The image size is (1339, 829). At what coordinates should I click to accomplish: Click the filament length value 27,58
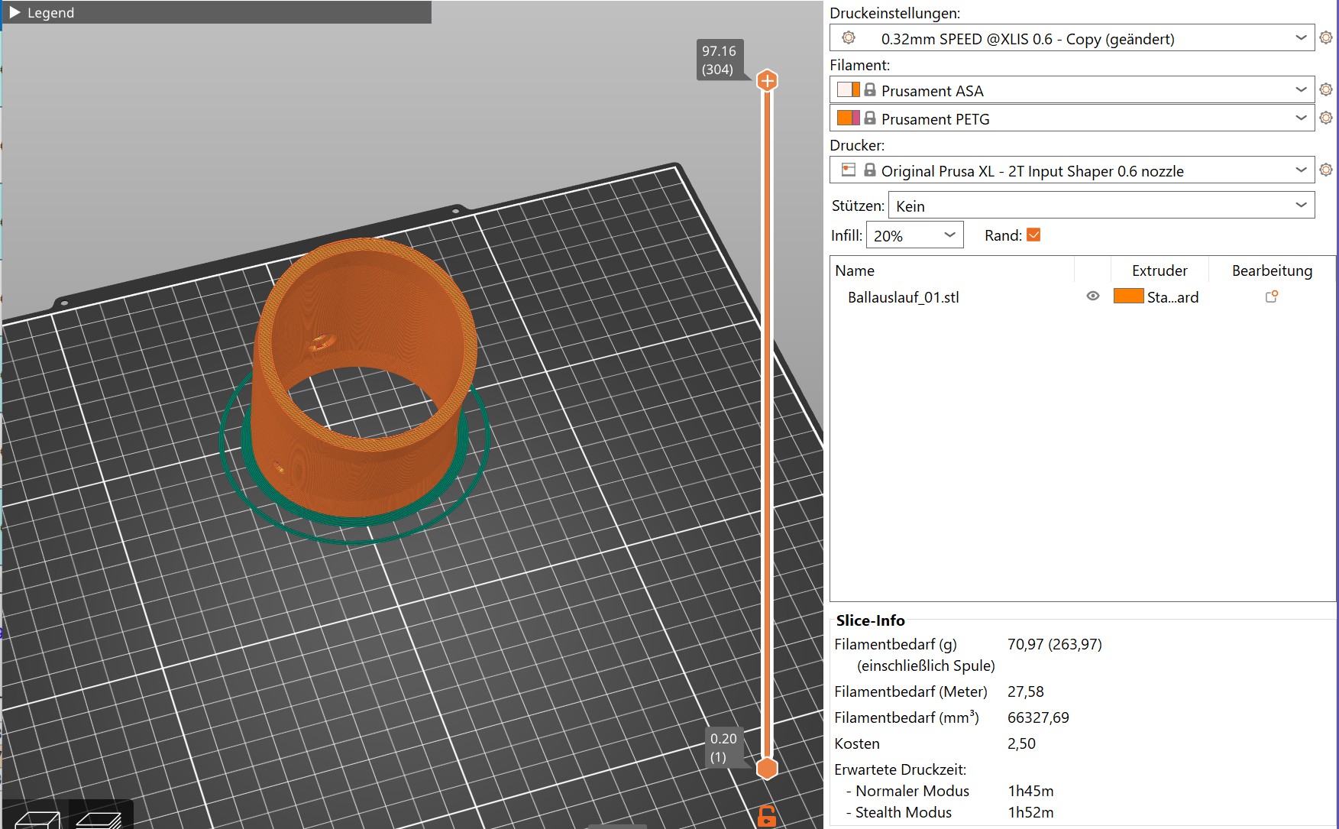point(1025,691)
